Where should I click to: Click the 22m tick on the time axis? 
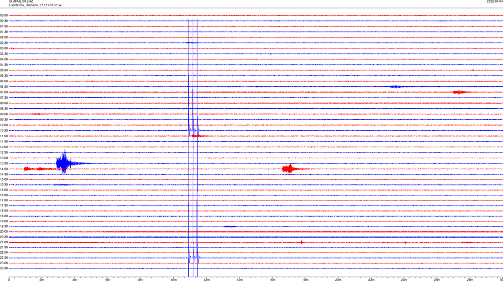click(x=371, y=280)
